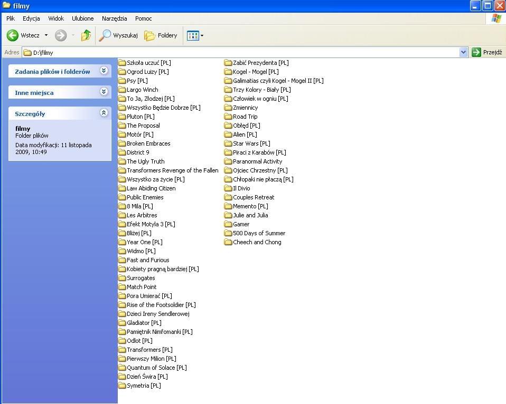Open the Widok menu
This screenshot has width=506, height=404.
point(56,18)
